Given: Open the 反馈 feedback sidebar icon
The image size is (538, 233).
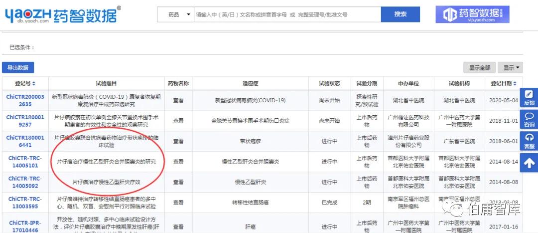Looking at the screenshot, I should tap(529, 98).
